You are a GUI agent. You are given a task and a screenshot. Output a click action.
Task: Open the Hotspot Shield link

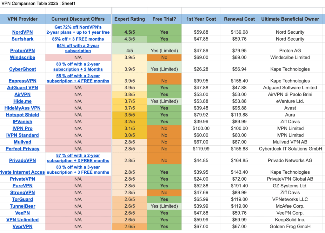23,115
